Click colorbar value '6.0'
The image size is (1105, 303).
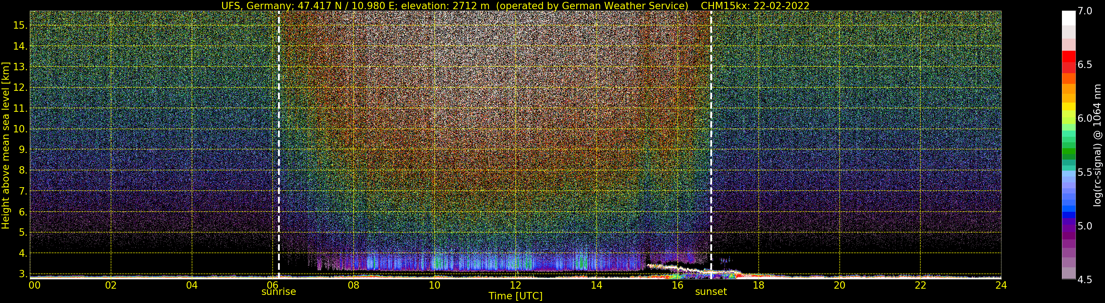tap(1085, 118)
